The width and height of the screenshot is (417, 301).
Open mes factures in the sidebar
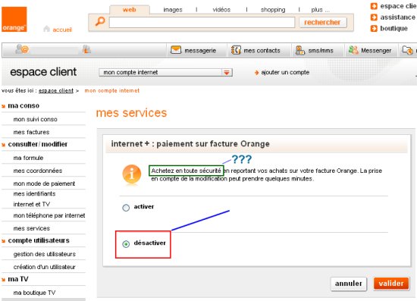point(31,132)
